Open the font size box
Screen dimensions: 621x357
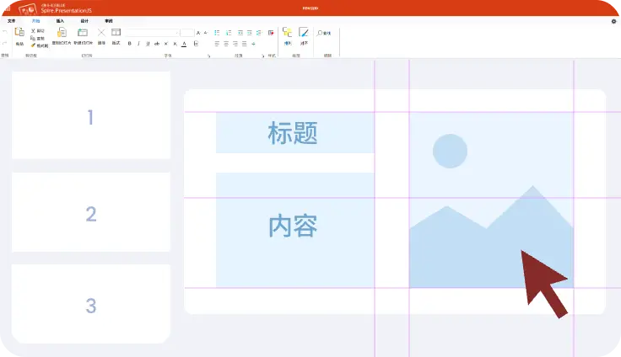[187, 33]
